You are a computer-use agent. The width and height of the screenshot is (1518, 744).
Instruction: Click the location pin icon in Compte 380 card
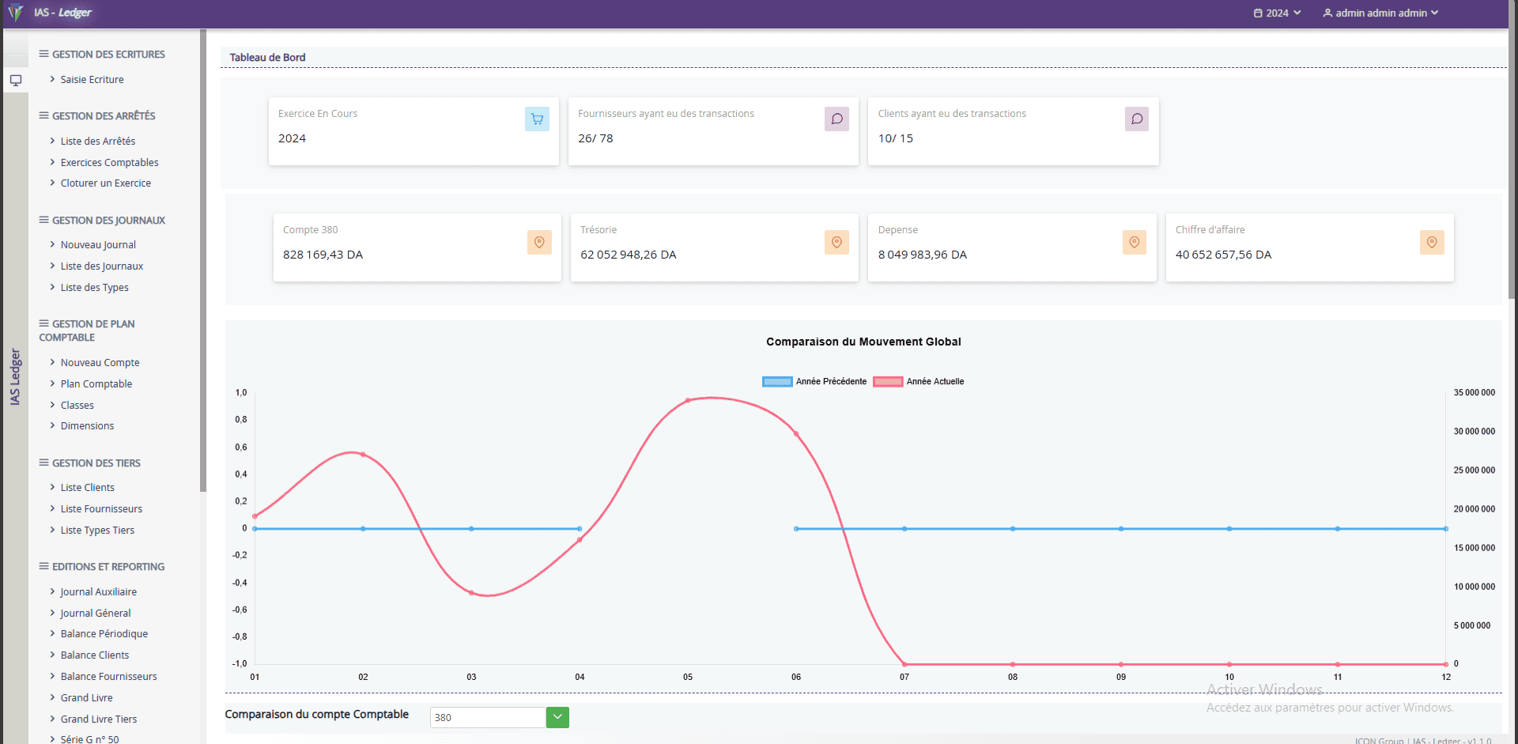click(539, 243)
